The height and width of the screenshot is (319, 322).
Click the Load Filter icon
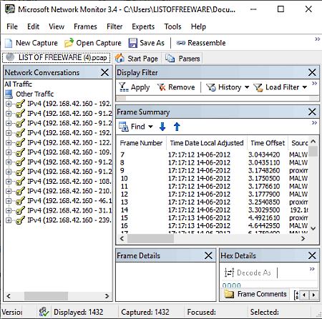(x=258, y=87)
